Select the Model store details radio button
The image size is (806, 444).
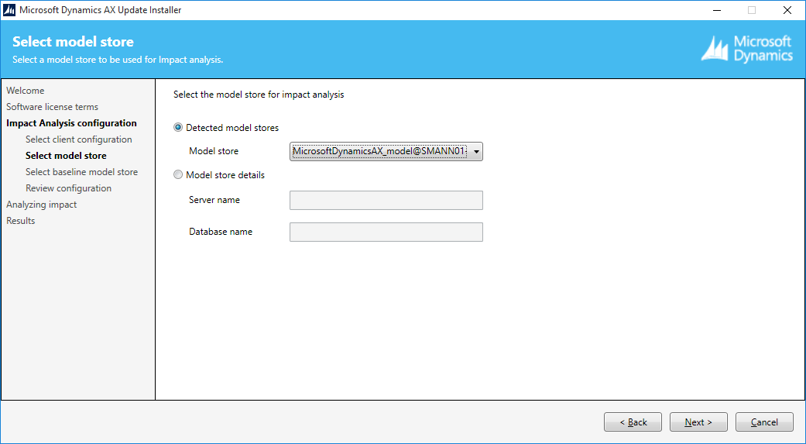coord(178,175)
